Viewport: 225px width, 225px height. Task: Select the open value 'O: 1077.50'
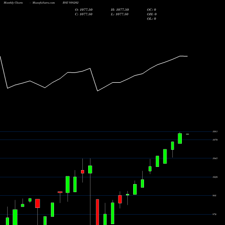[x=84, y=10]
